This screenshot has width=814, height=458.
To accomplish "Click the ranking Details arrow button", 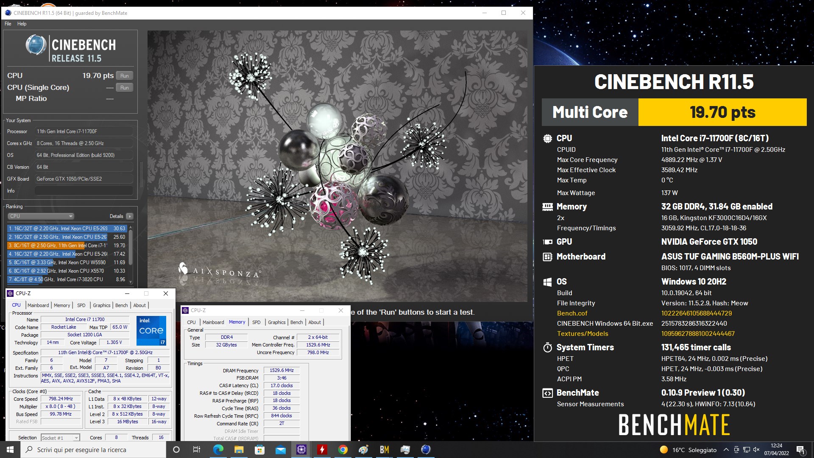I will click(x=130, y=216).
